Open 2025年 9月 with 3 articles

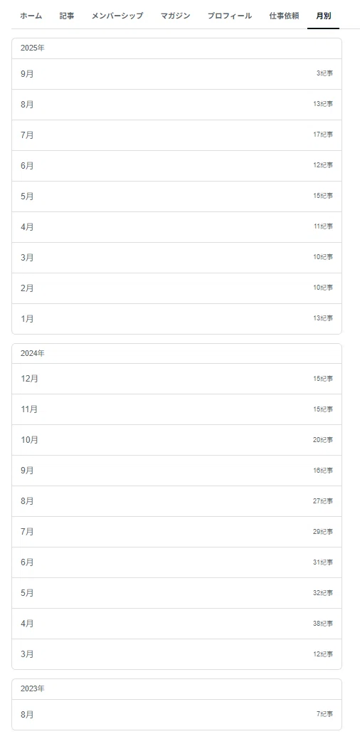[176, 74]
